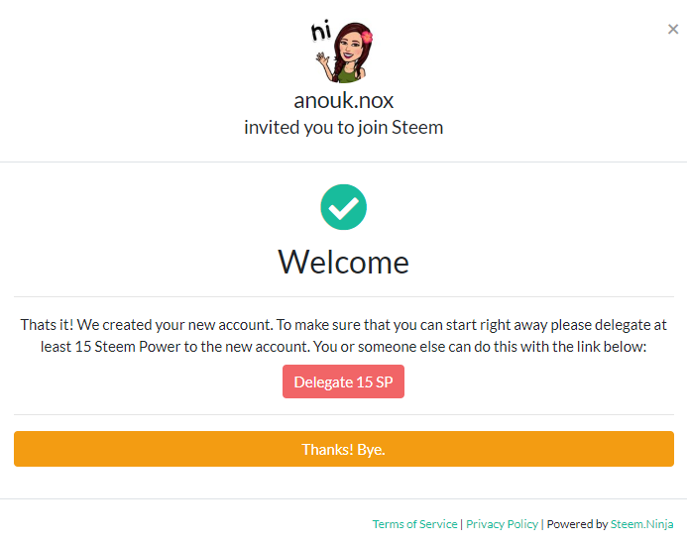Click the 'invited you to join Steem' line
687x543 pixels.
(x=343, y=128)
